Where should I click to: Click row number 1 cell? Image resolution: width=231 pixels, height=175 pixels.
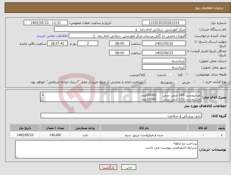(x=222, y=135)
